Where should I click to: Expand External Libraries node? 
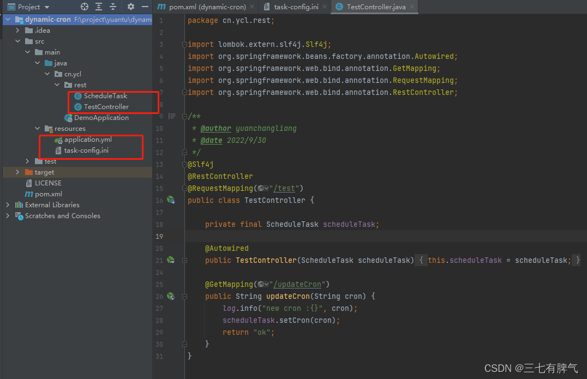coord(8,205)
